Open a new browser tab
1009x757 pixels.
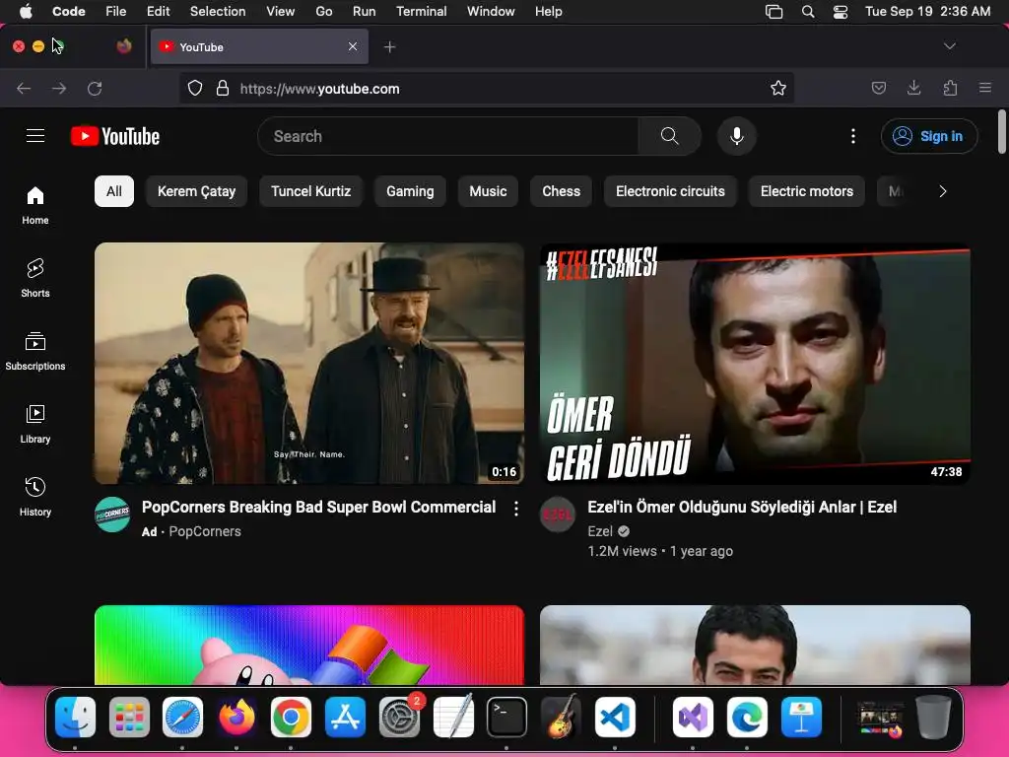point(389,47)
